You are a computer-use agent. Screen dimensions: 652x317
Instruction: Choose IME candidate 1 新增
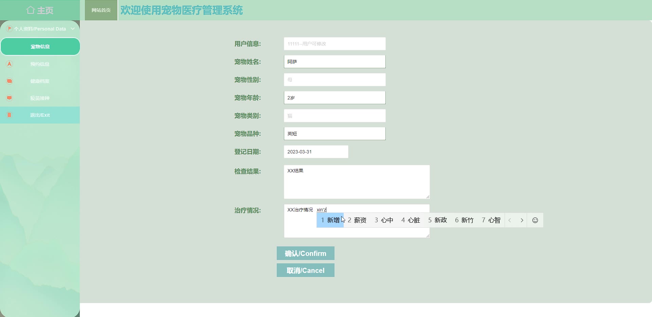pos(330,220)
